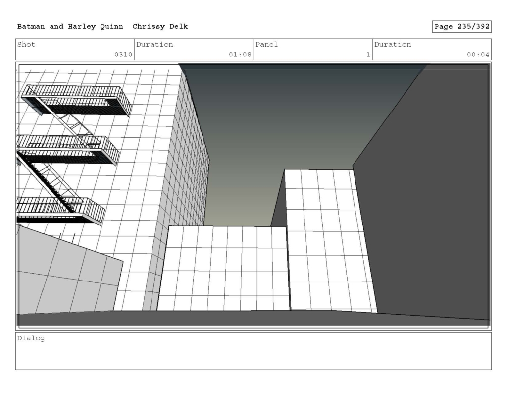Click the panel number '1'
This screenshot has width=507, height=393.
click(368, 55)
